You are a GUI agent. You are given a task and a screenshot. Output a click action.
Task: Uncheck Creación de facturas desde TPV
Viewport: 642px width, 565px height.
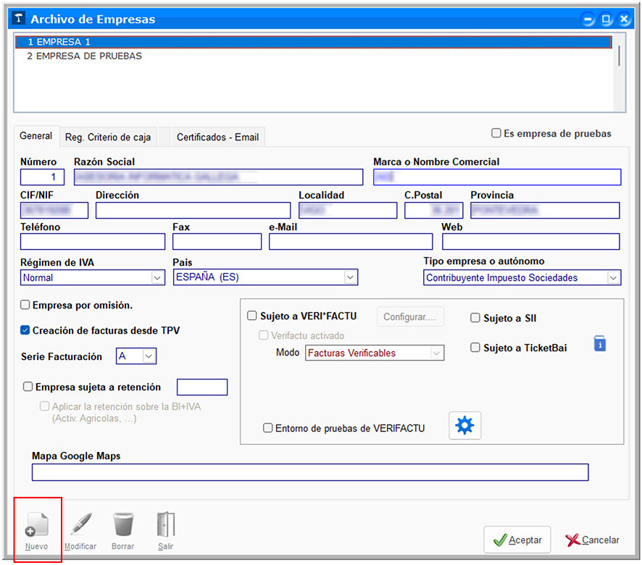pyautogui.click(x=26, y=330)
